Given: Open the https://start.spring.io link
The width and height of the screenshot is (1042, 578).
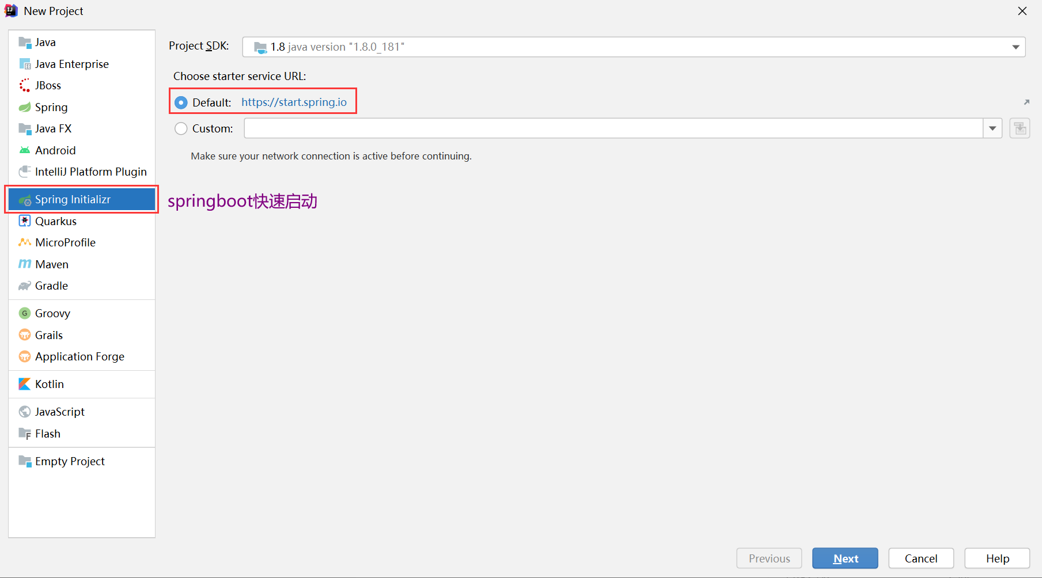Looking at the screenshot, I should point(294,102).
